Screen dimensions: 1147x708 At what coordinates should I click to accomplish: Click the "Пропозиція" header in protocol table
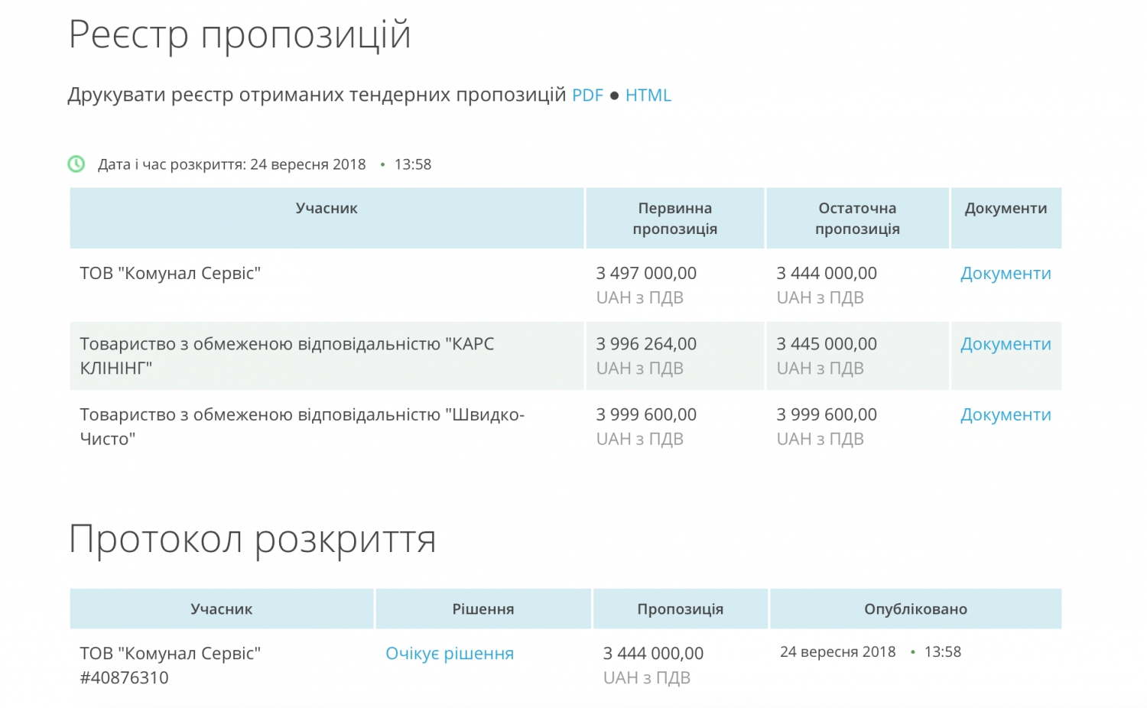(680, 609)
